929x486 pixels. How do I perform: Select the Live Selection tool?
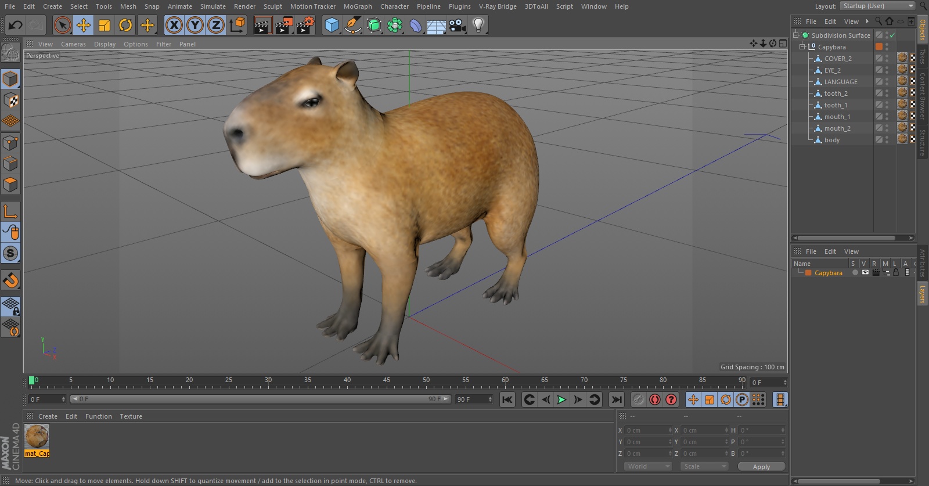[x=62, y=25]
